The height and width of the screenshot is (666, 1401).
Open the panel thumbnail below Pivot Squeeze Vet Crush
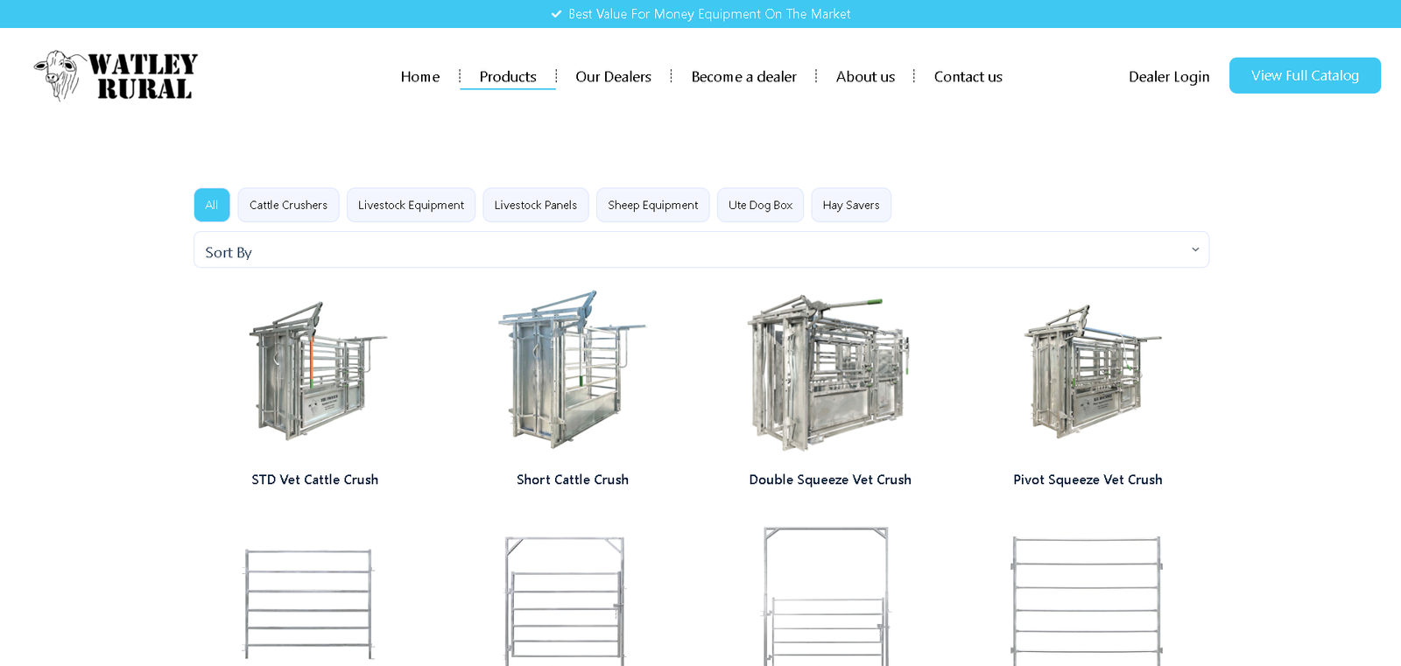1087,601
